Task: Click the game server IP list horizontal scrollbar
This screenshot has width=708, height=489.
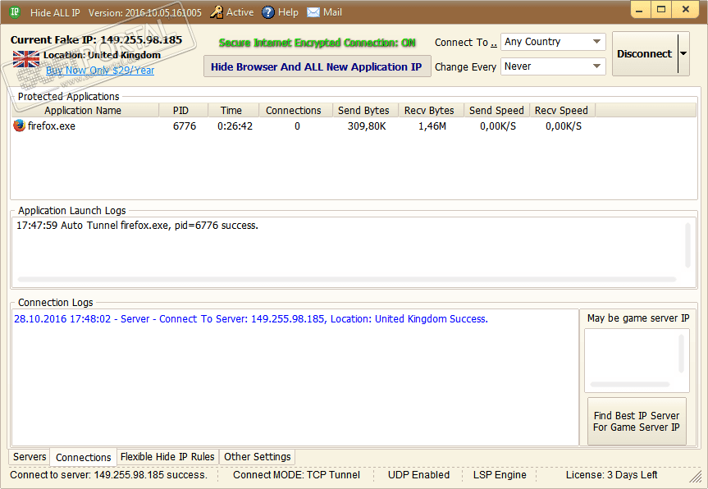Action: click(x=630, y=385)
